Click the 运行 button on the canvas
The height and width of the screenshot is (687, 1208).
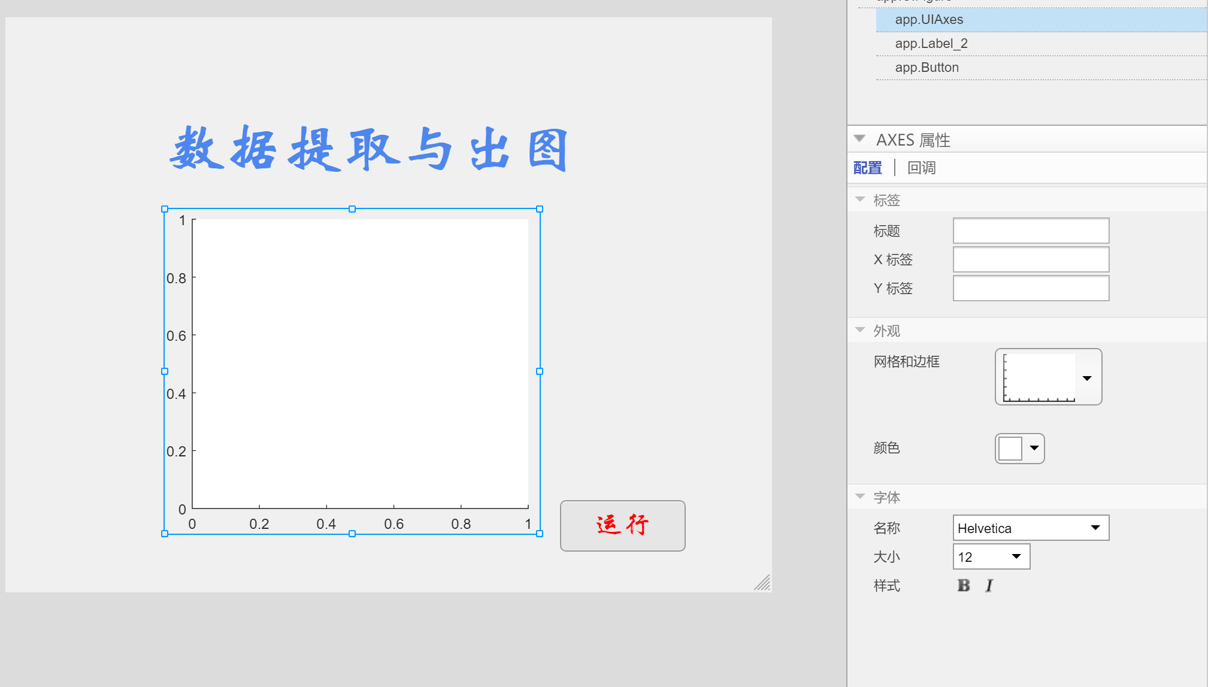click(622, 526)
